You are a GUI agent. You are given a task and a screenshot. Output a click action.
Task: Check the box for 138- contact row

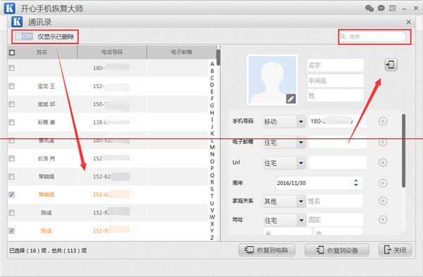[11, 122]
